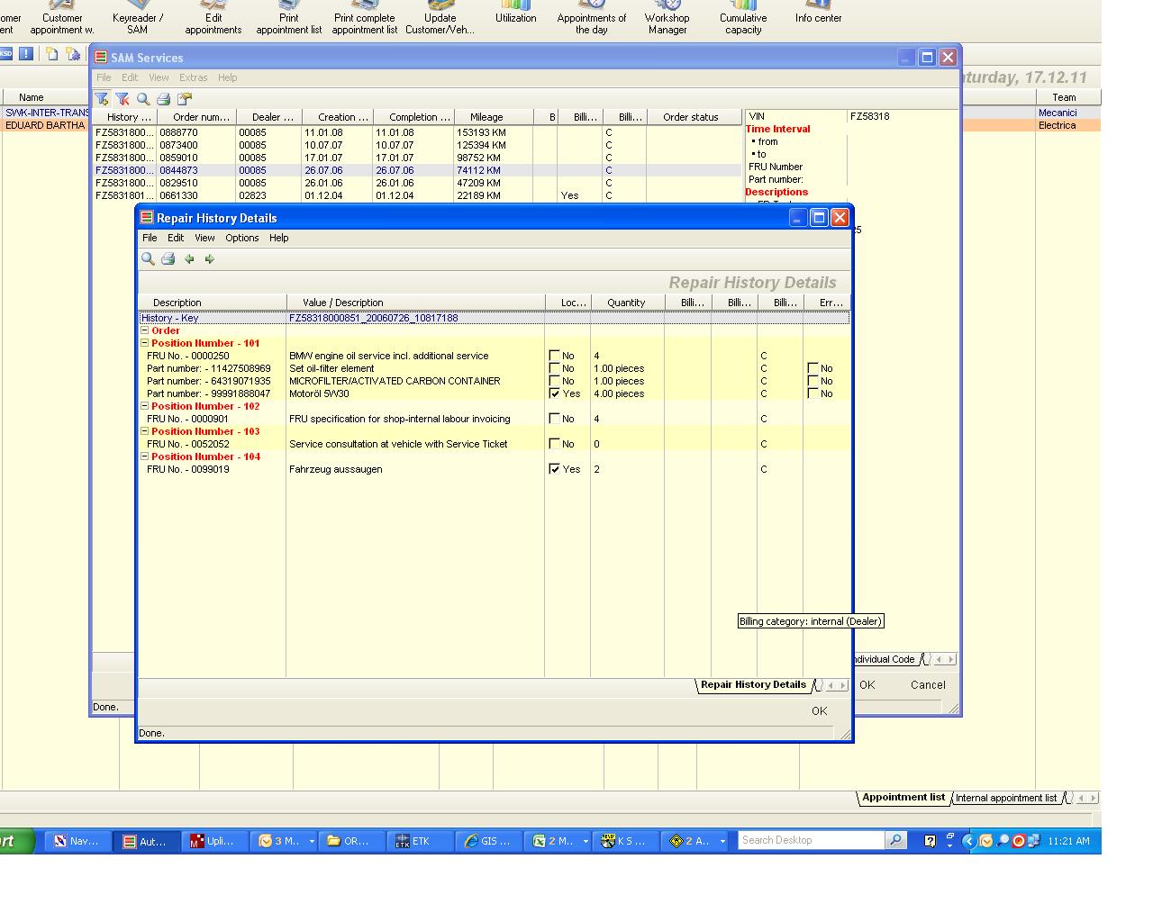
Task: Go to next record with right green arrow
Action: [x=210, y=259]
